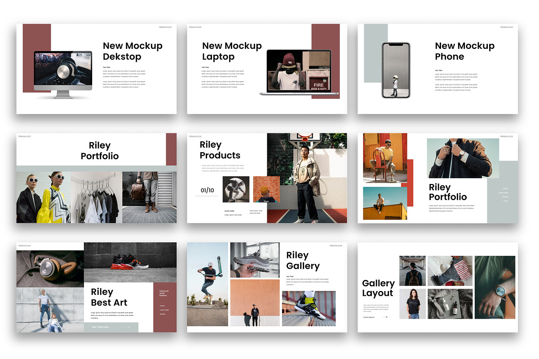Select the 'New Mockup Phone' heading

[464, 51]
